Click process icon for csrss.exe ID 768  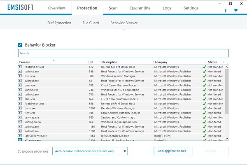(x=20, y=85)
